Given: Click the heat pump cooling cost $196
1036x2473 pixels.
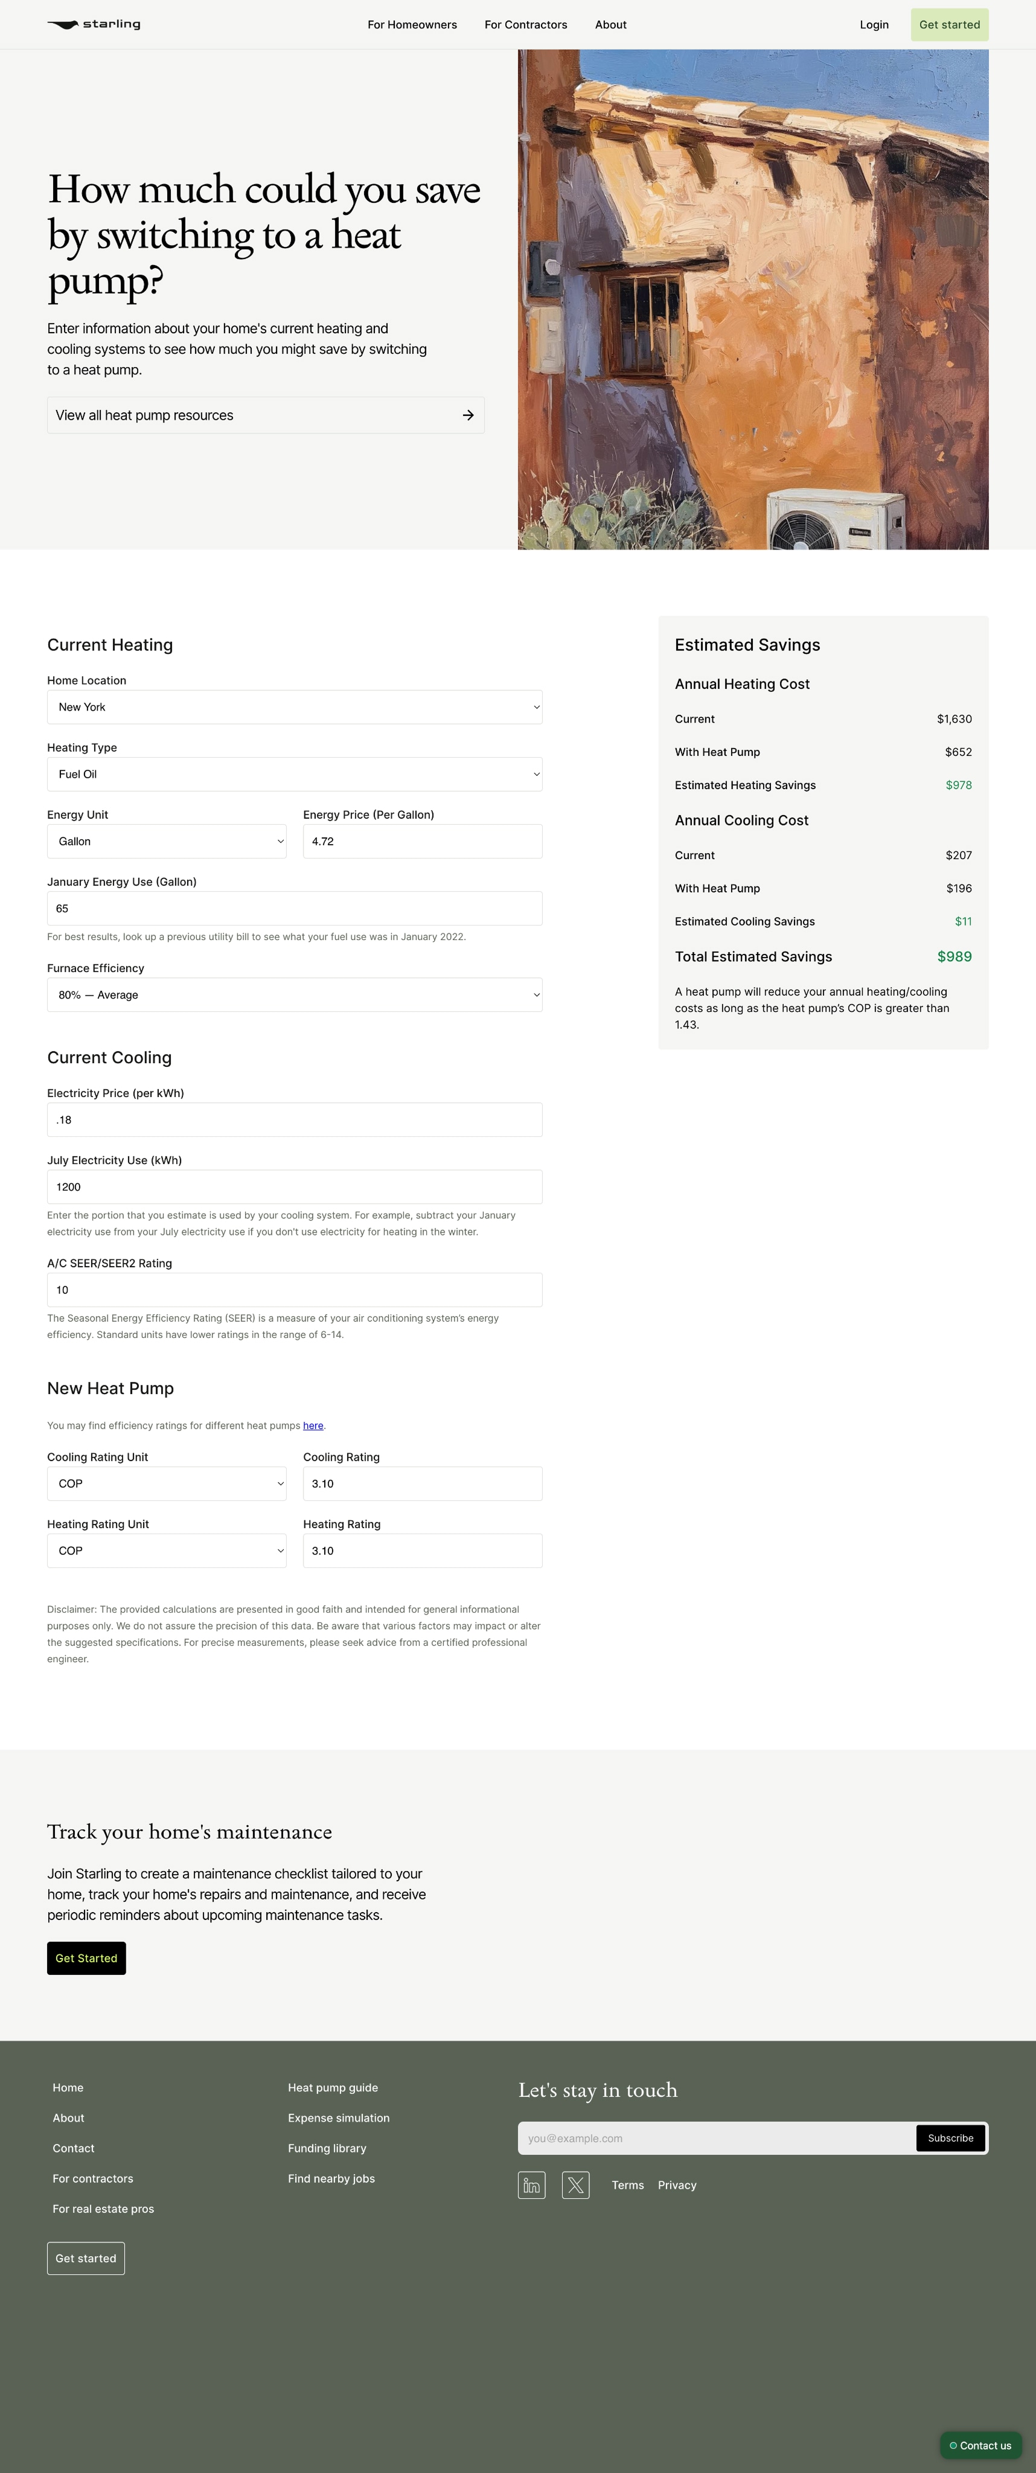Looking at the screenshot, I should [x=958, y=888].
